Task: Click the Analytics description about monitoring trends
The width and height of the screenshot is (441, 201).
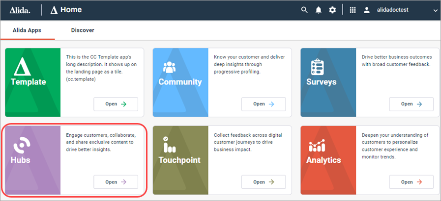Action: click(x=395, y=146)
